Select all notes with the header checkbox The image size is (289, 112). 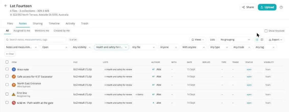point(7,62)
